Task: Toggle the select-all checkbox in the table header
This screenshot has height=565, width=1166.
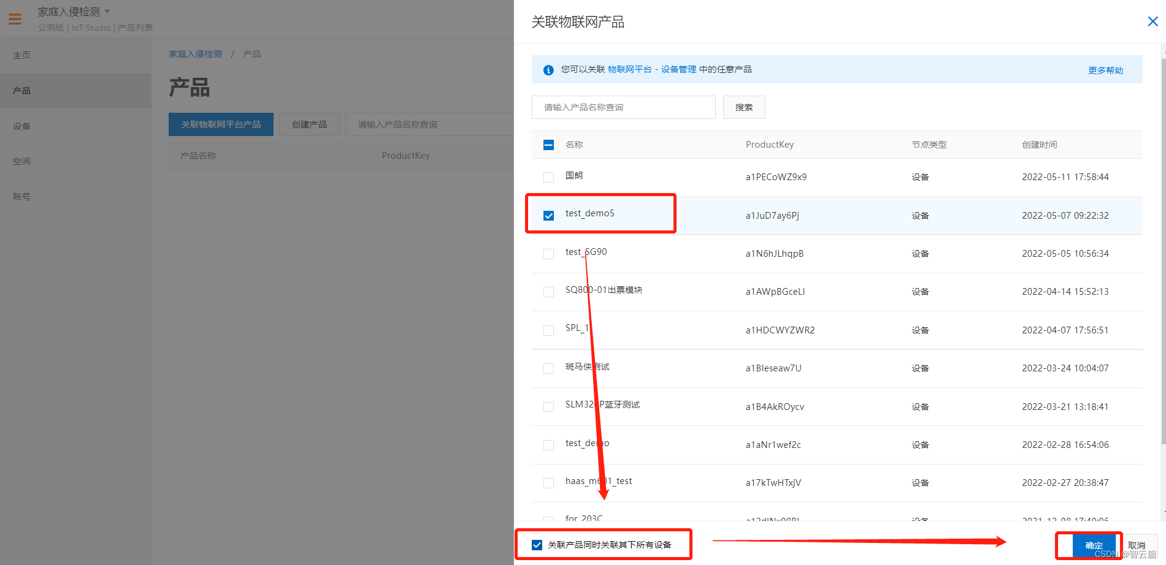Action: [x=548, y=145]
